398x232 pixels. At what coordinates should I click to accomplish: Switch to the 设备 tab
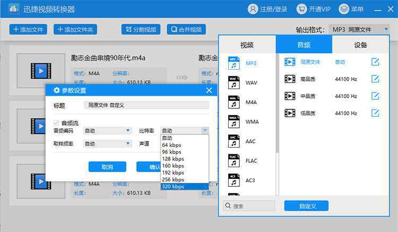click(x=360, y=45)
